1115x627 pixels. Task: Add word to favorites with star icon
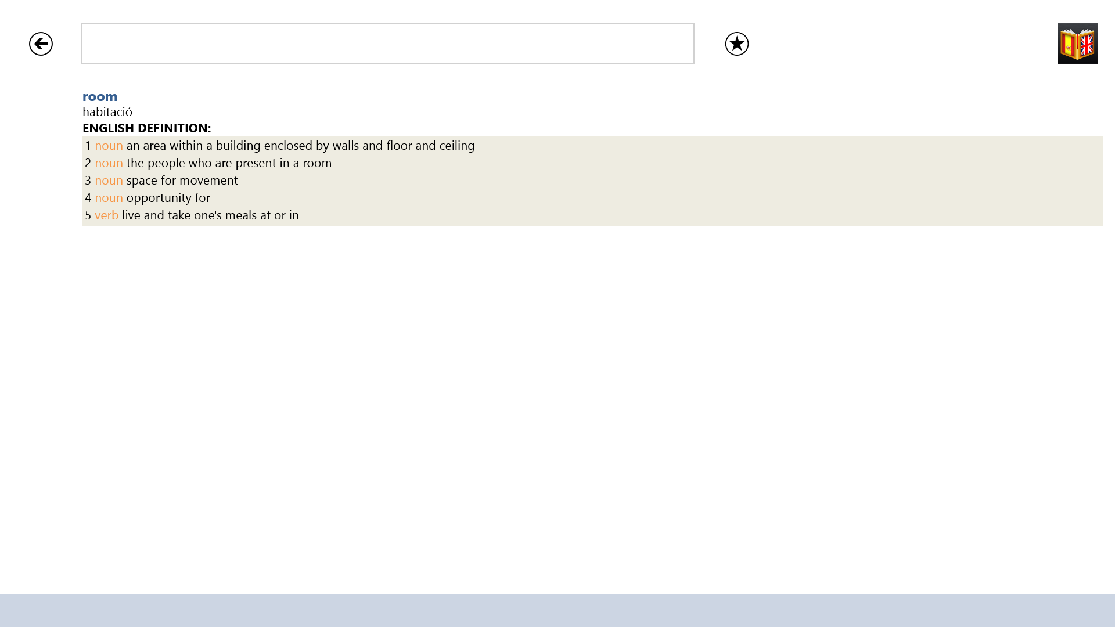(736, 44)
